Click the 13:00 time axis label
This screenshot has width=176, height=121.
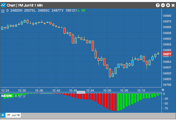(x=107, y=90)
